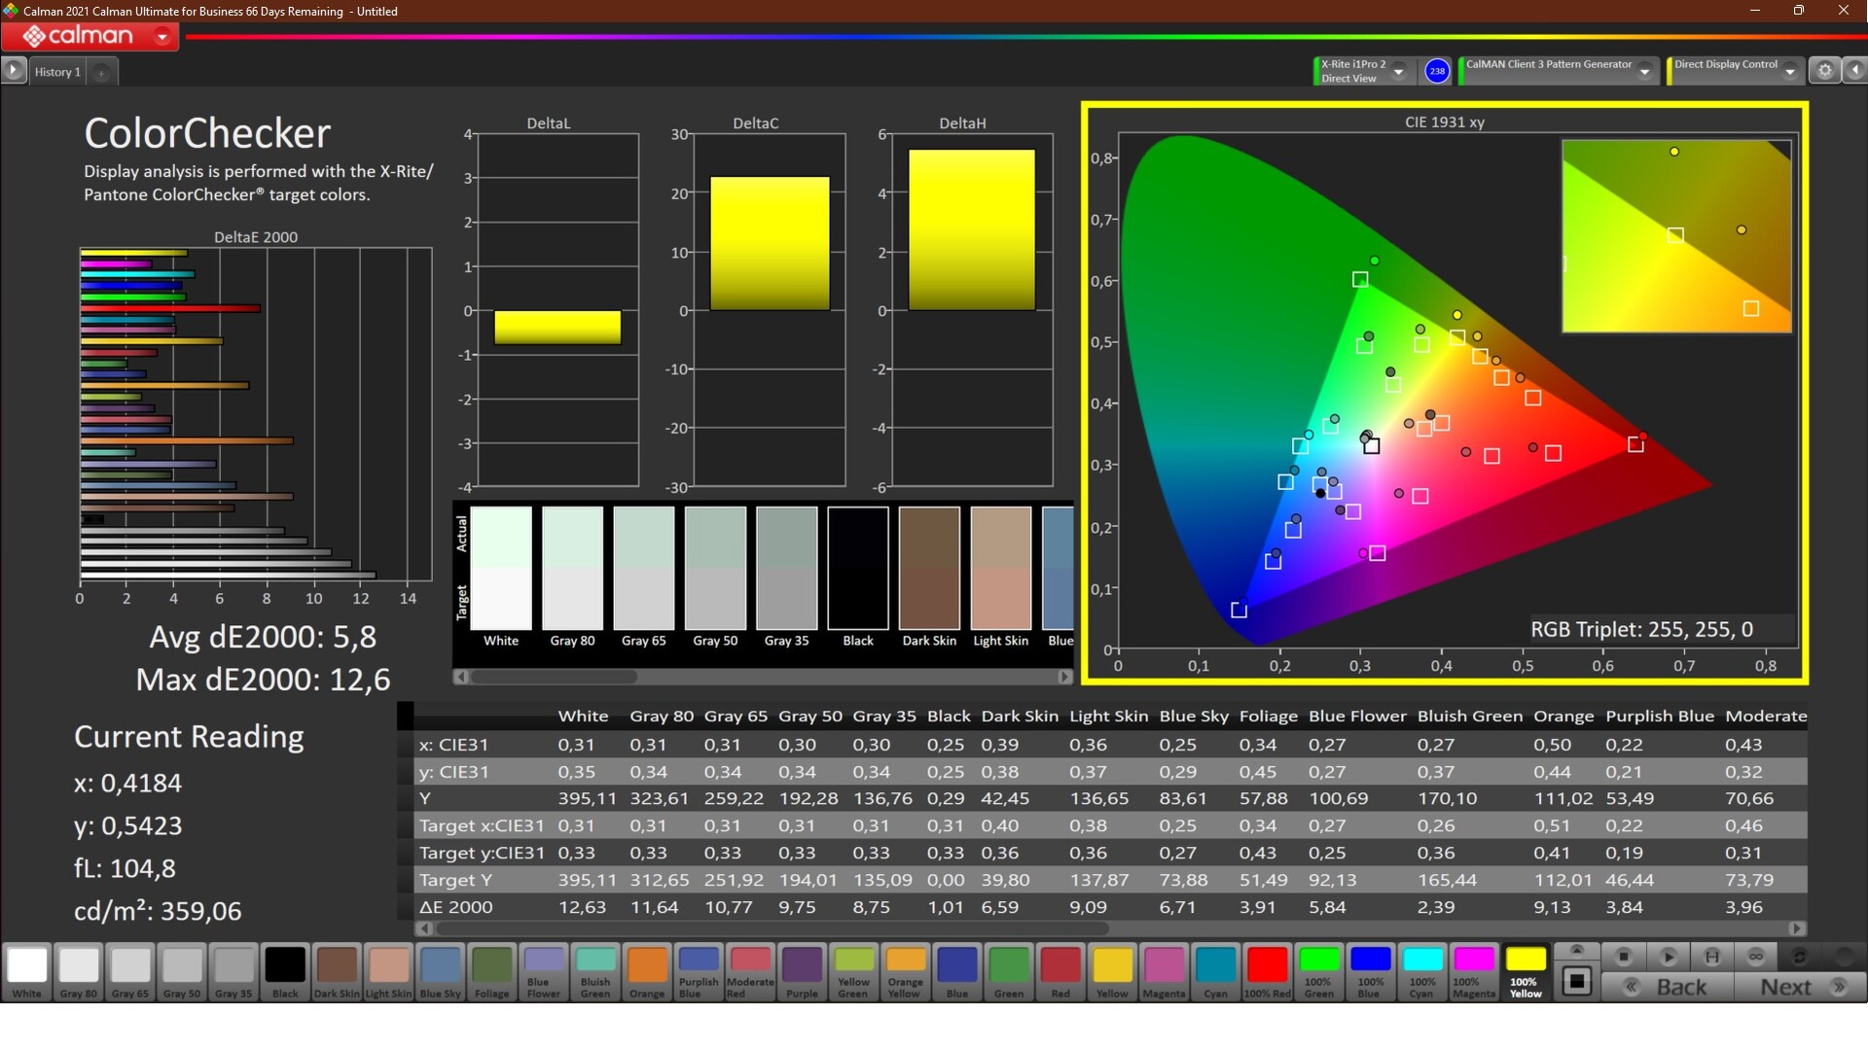Select the Light Skin patch button
1868x1049 pixels.
(388, 971)
